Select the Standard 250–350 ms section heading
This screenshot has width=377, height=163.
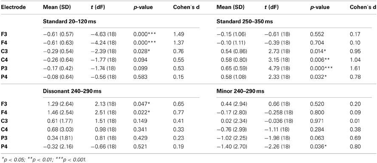244,22
